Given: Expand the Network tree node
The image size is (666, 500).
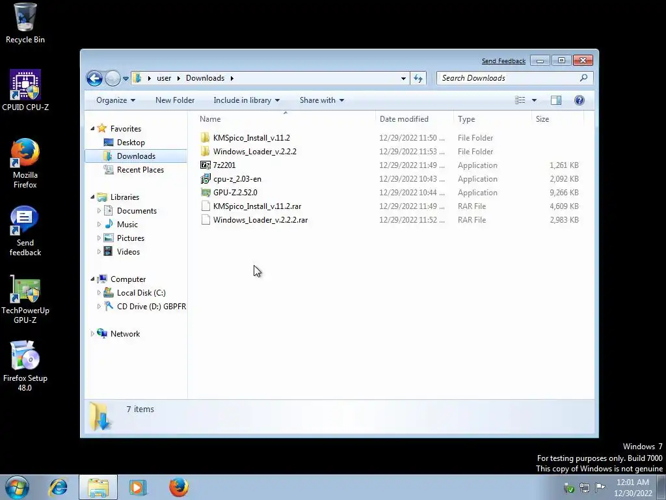Looking at the screenshot, I should click(92, 334).
